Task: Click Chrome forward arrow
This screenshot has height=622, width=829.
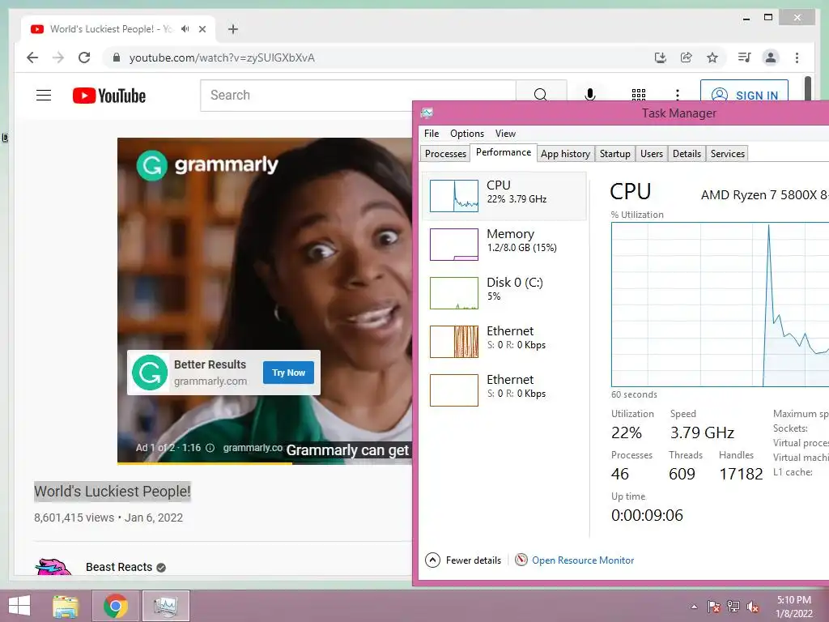Action: (58, 58)
